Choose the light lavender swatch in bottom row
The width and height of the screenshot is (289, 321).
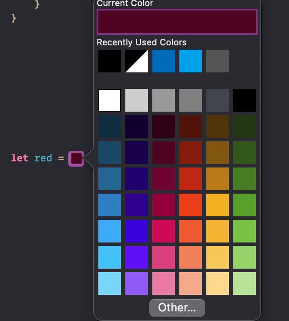click(x=137, y=283)
